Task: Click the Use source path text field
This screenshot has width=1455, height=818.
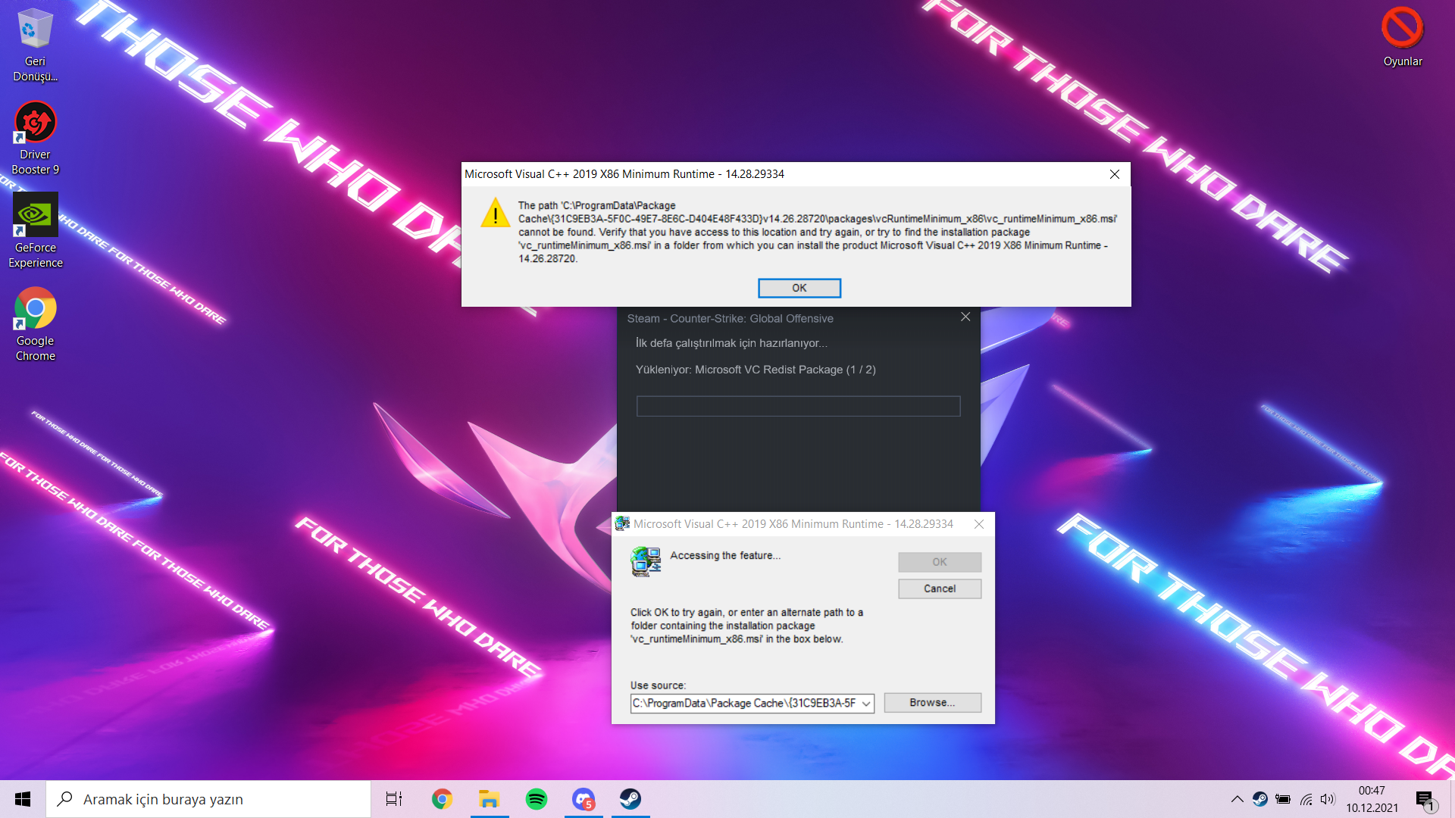Action: coord(744,704)
